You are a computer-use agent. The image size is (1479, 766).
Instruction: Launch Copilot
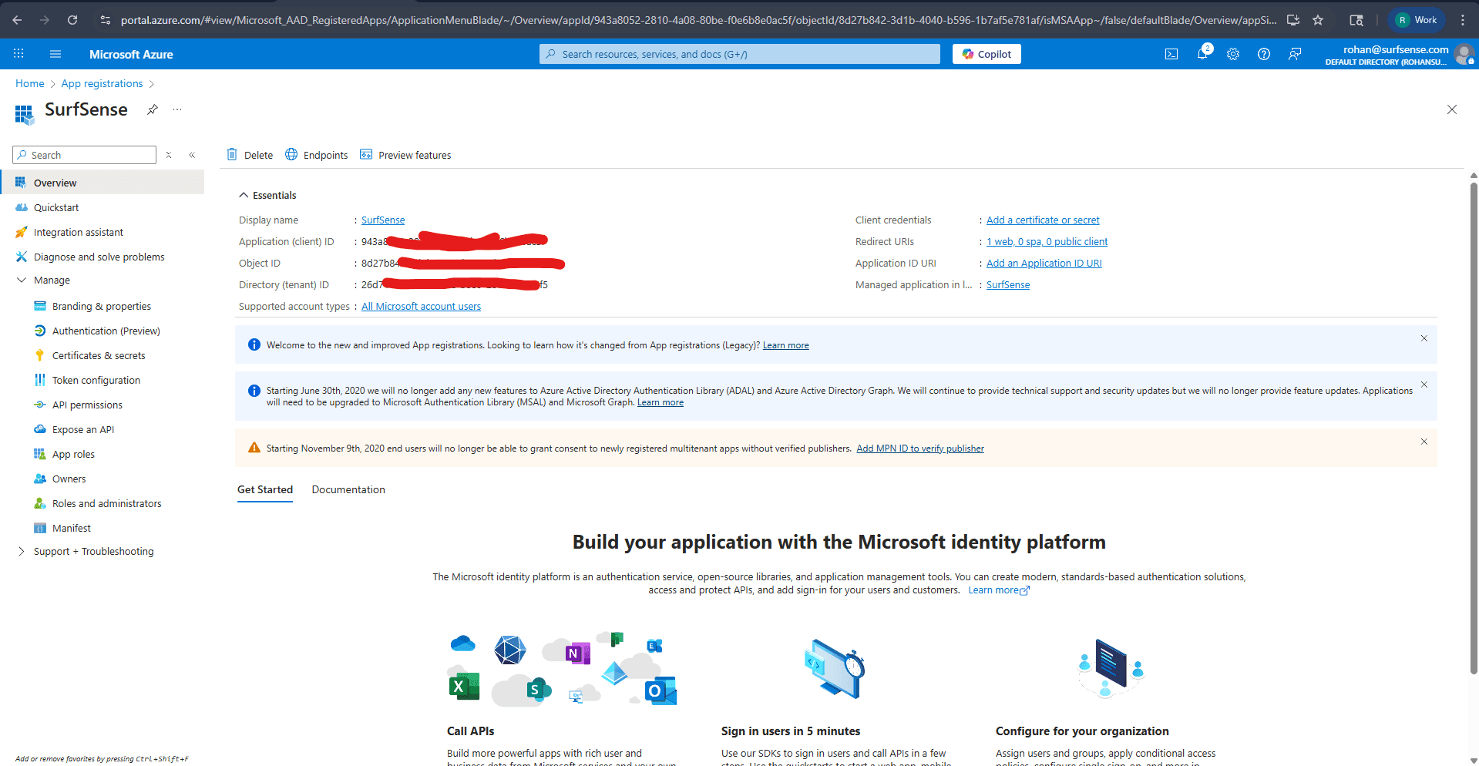(986, 54)
